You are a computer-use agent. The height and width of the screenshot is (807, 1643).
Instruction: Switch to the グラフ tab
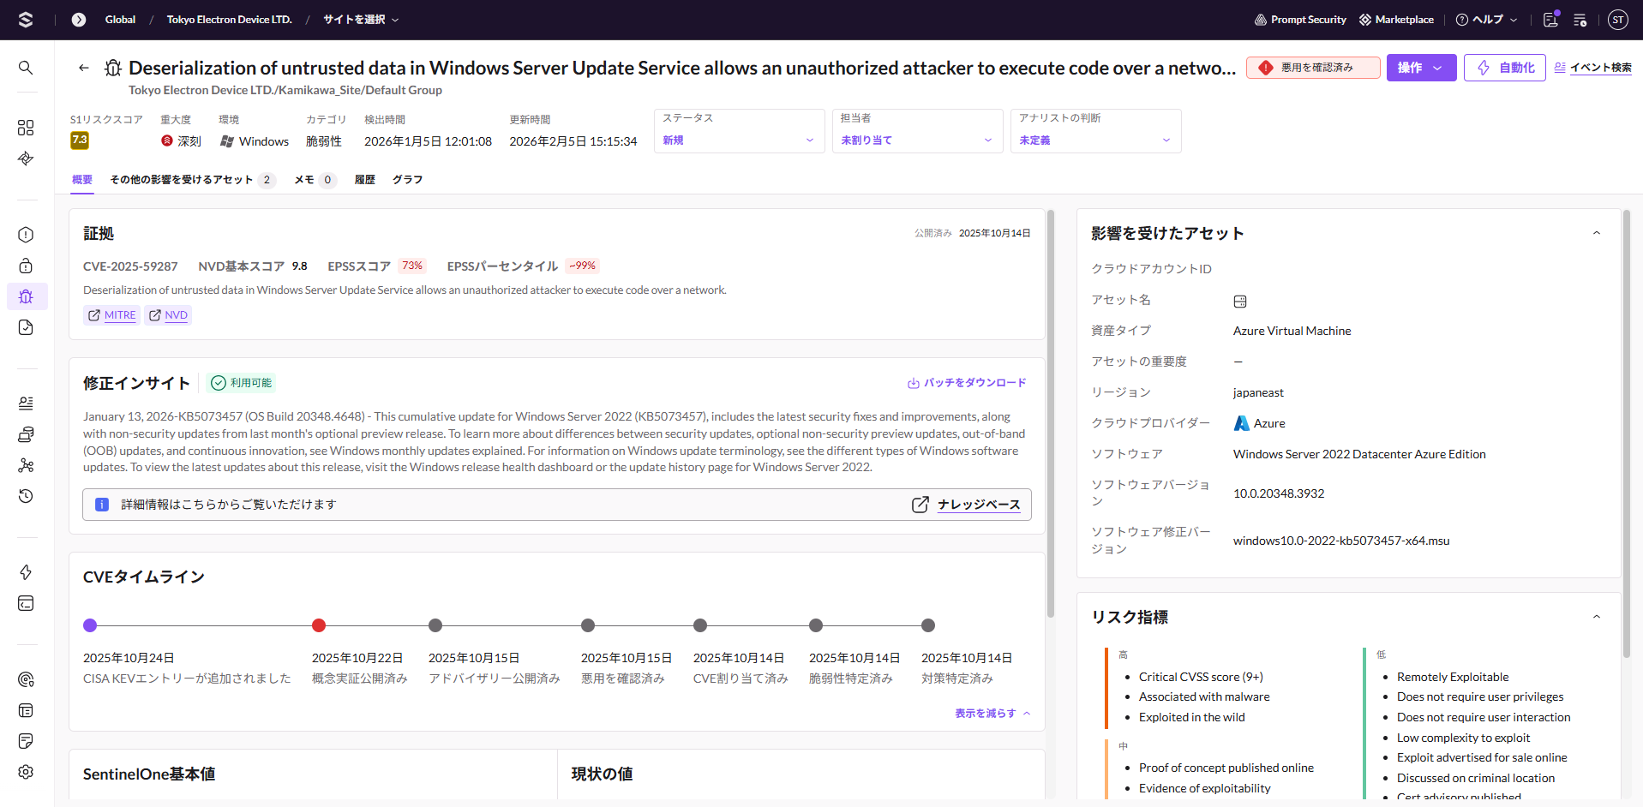point(407,180)
